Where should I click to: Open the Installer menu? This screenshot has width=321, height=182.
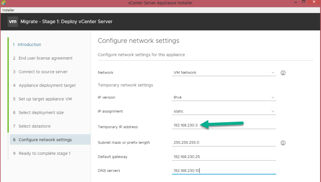pyautogui.click(x=8, y=10)
